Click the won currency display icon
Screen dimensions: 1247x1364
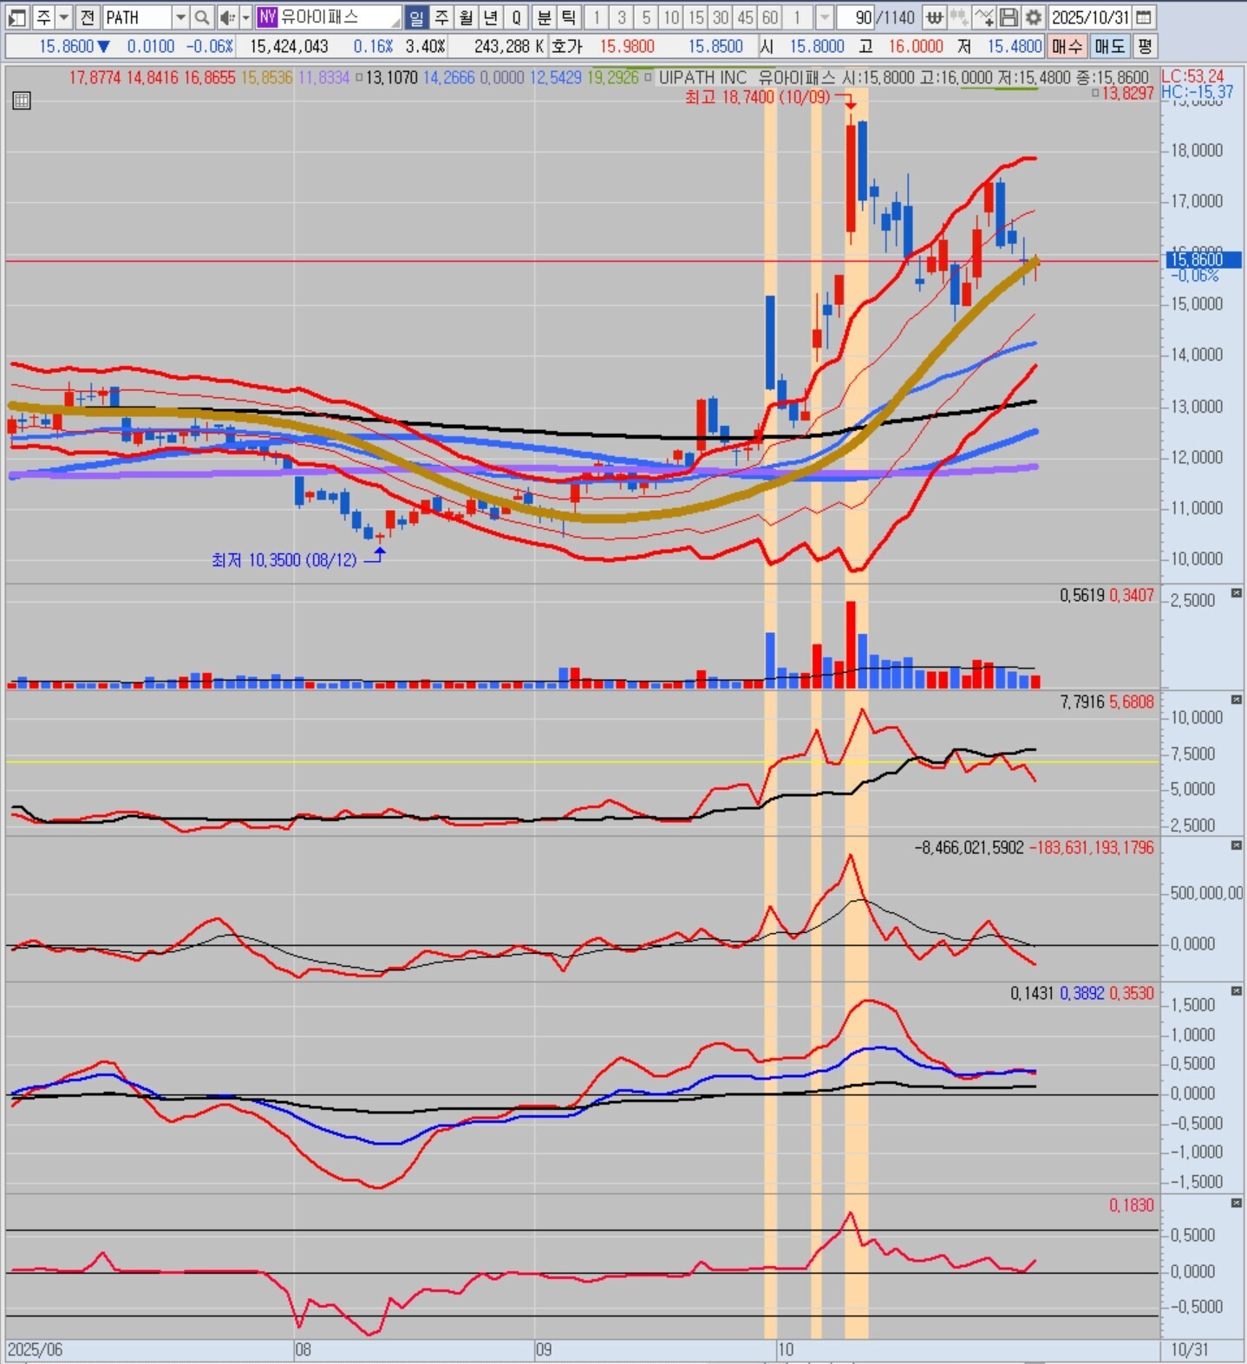point(934,17)
